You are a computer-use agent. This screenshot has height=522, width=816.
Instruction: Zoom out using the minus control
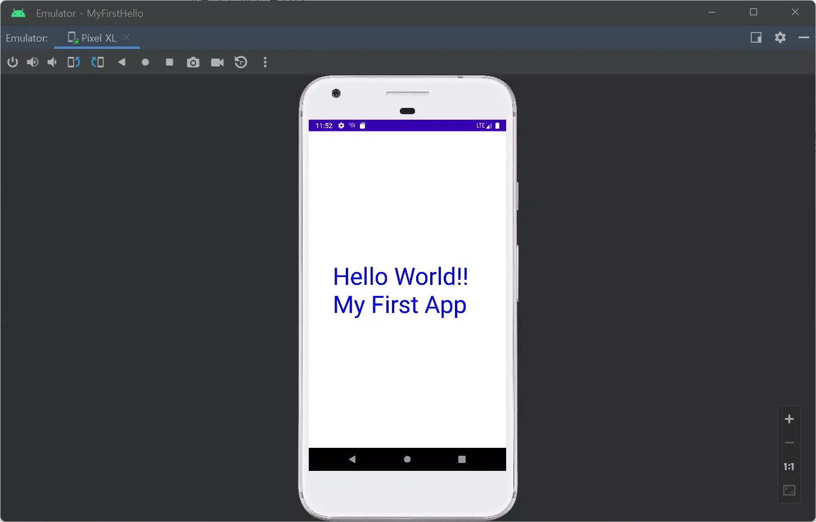point(789,443)
